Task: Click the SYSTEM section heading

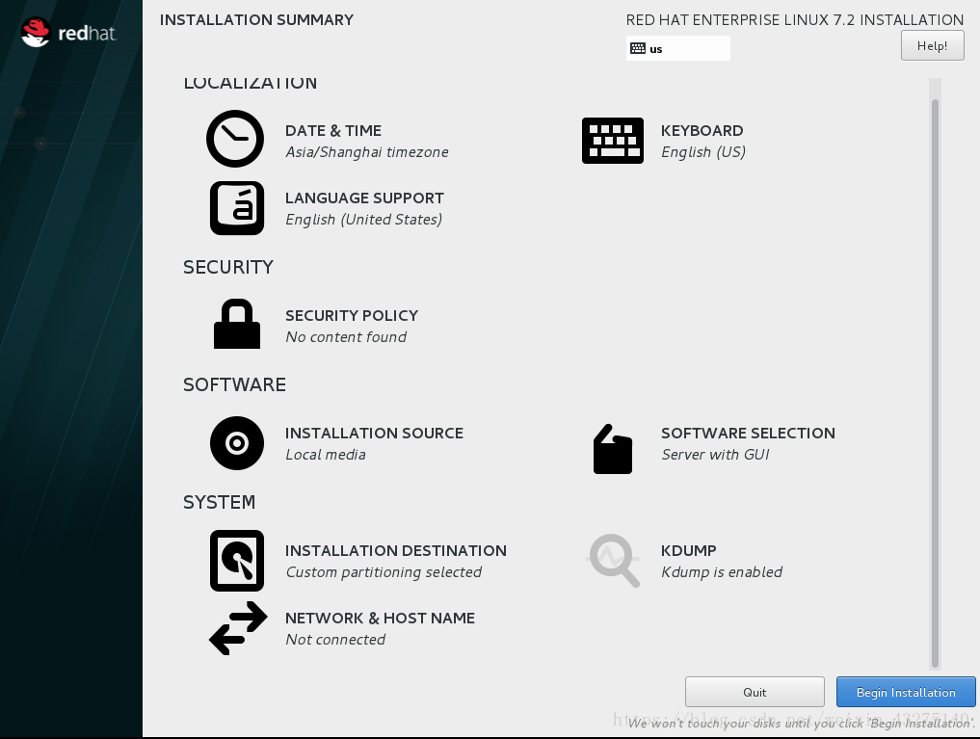Action: click(220, 502)
